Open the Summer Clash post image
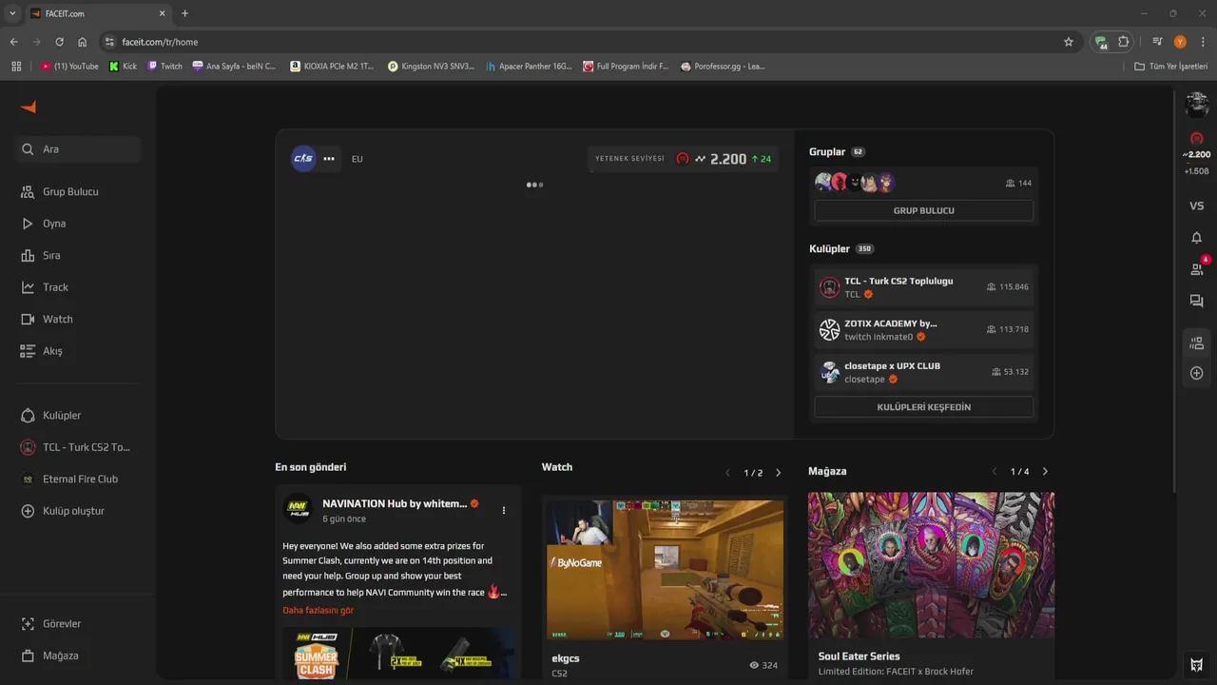The height and width of the screenshot is (685, 1217). (x=399, y=653)
